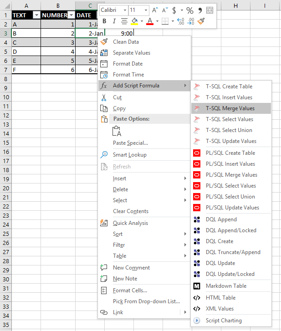Click Increase Decimal icon
The image size is (281, 331).
click(180, 21)
